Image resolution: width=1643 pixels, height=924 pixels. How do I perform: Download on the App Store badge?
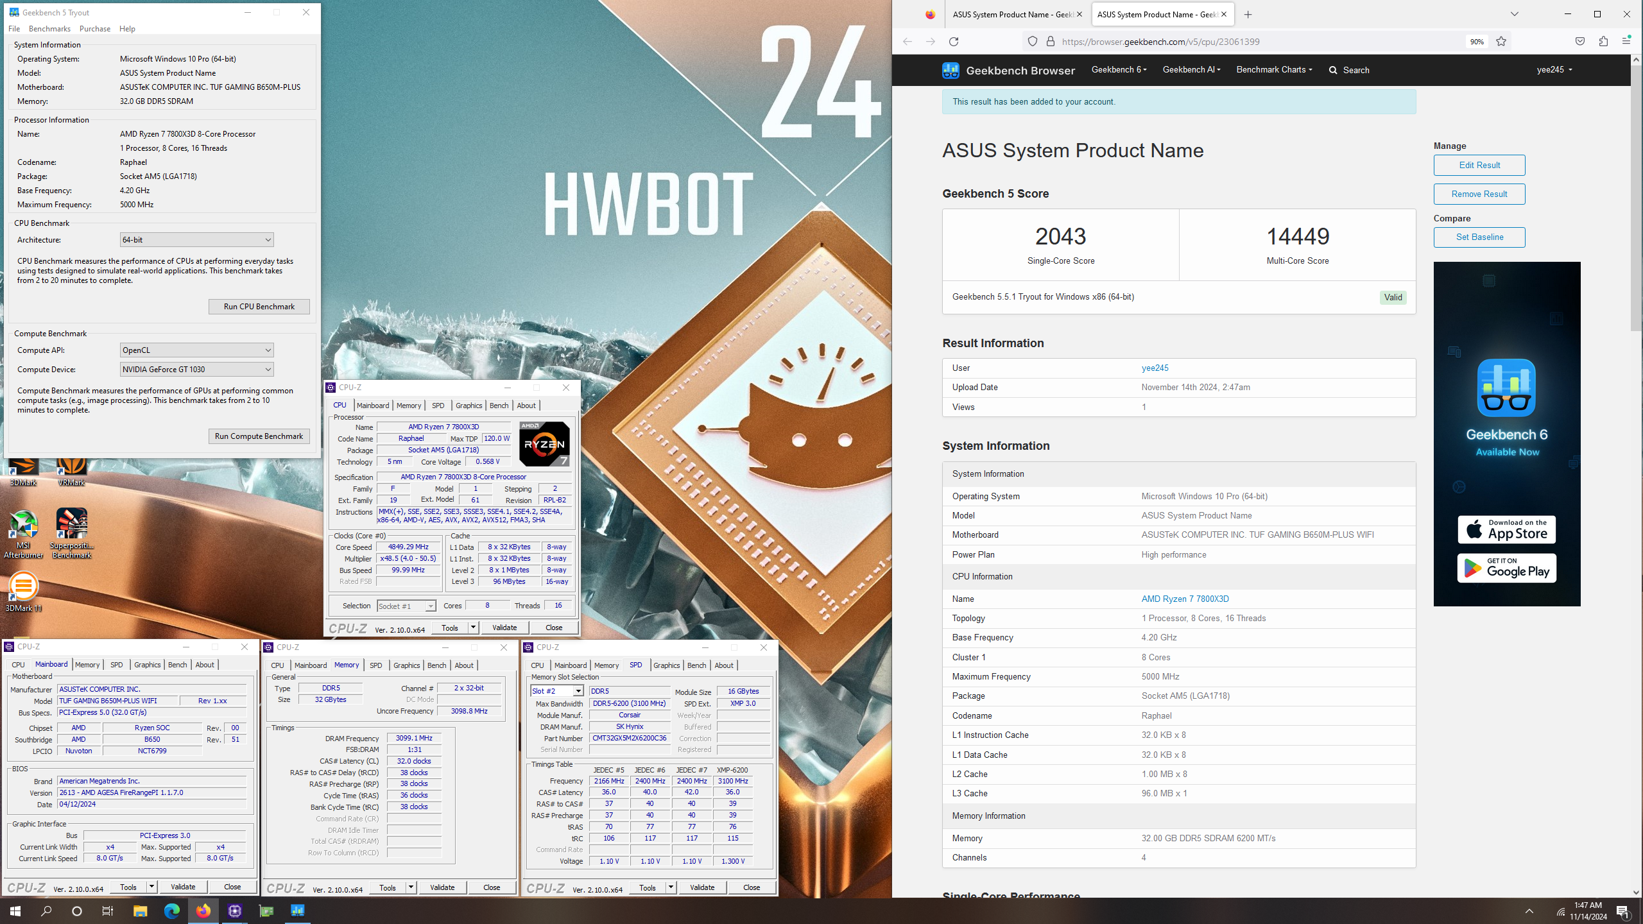(1506, 529)
